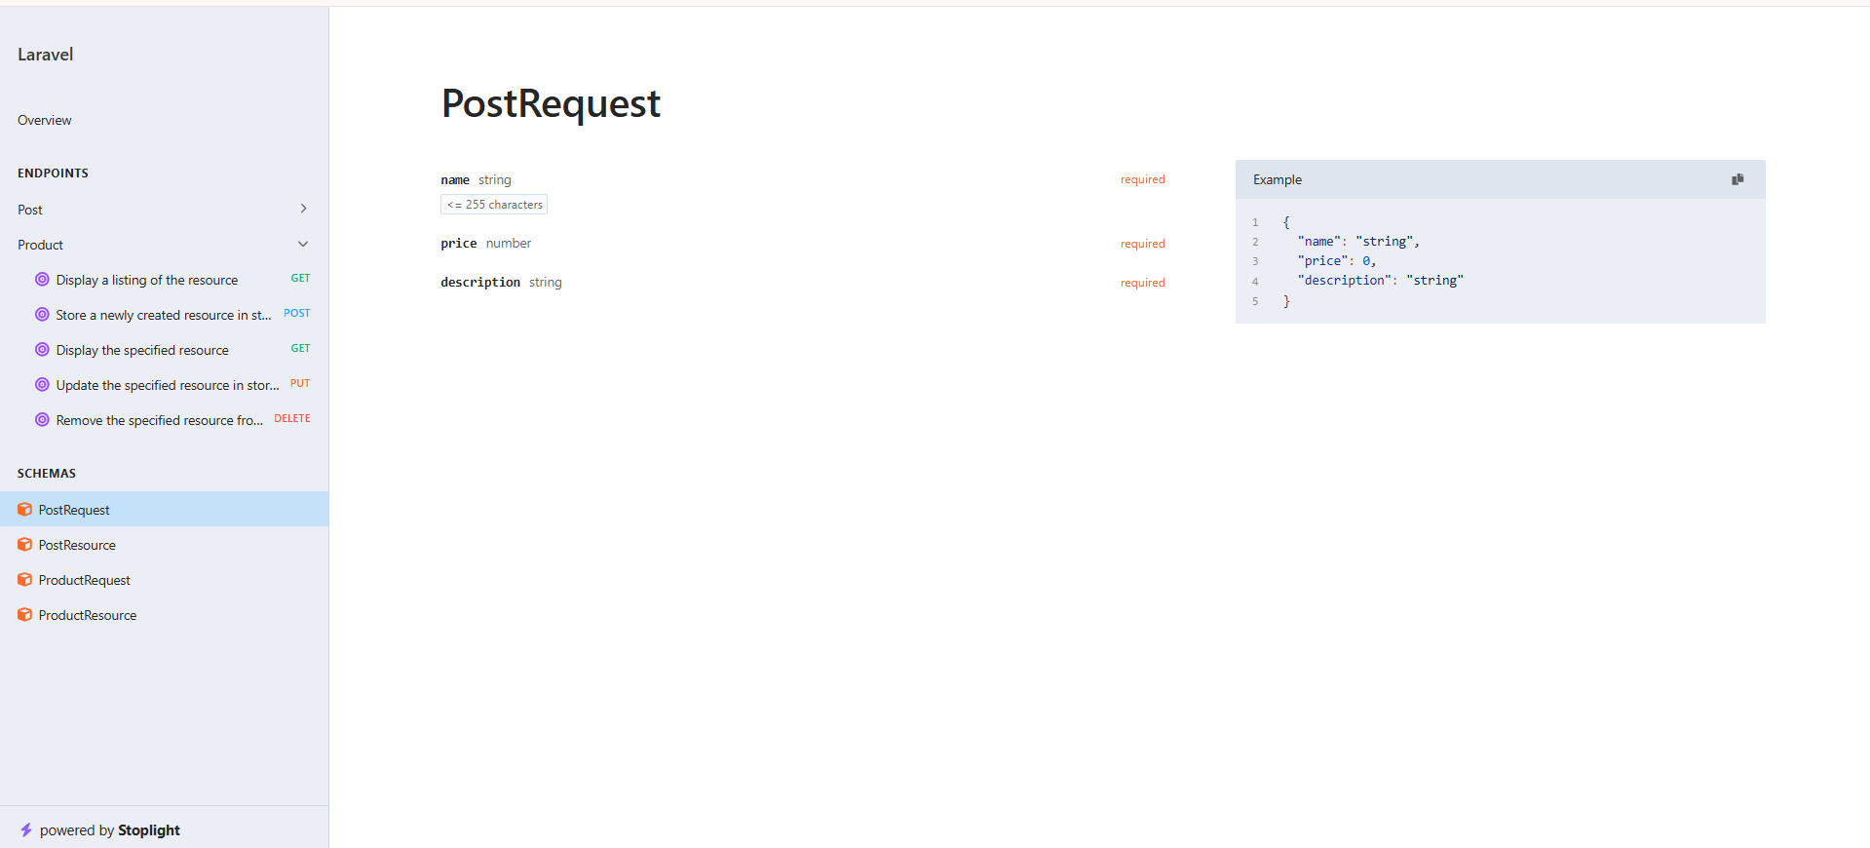Click the Stoplight lightning bolt icon
1870x848 pixels.
[x=26, y=830]
